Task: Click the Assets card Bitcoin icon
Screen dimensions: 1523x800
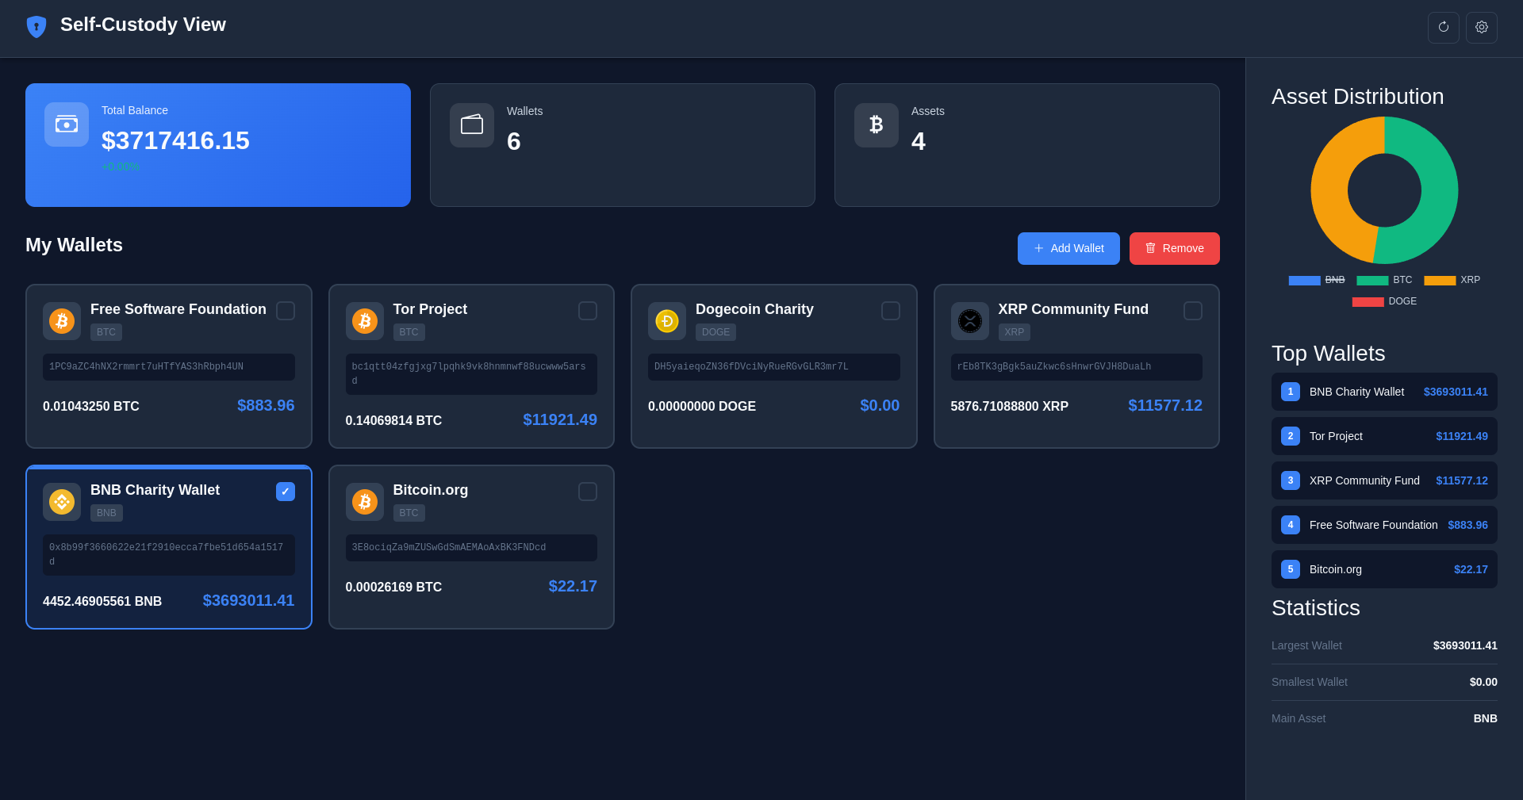Action: (876, 125)
